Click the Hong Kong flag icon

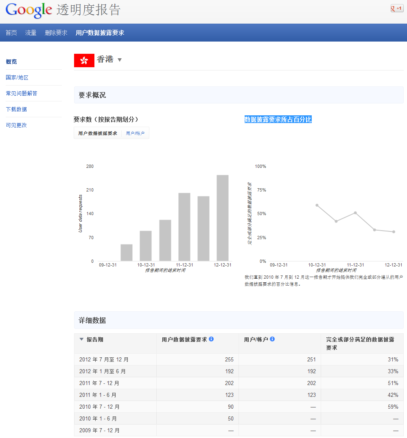84,60
